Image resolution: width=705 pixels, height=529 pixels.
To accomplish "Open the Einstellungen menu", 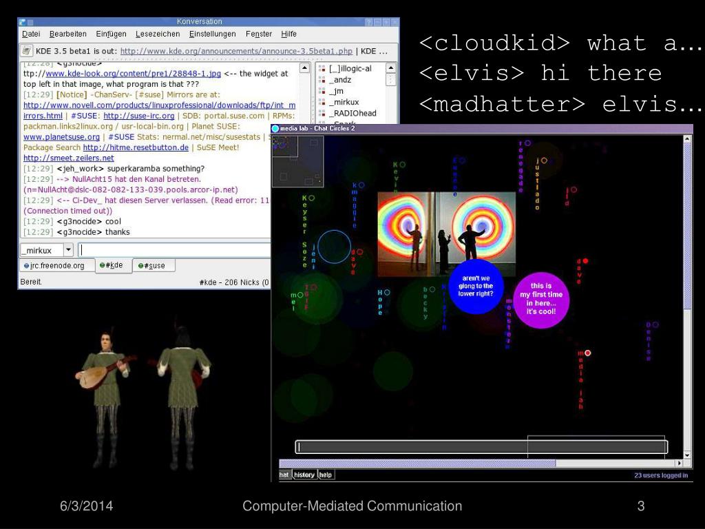I will (x=213, y=34).
